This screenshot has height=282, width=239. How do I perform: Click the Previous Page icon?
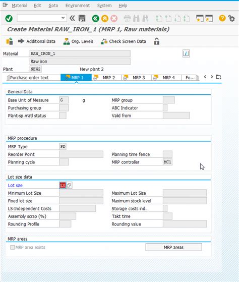point(168,18)
